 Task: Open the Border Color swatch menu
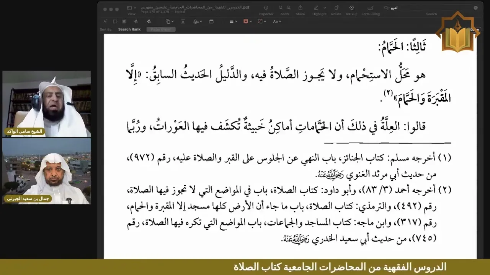coord(248,22)
